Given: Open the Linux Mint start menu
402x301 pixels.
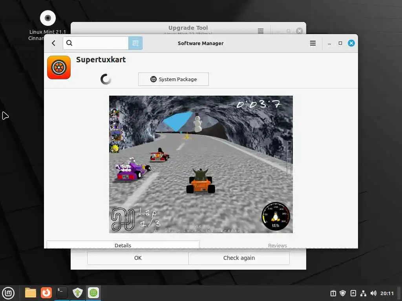Looking at the screenshot, I should click(8, 293).
